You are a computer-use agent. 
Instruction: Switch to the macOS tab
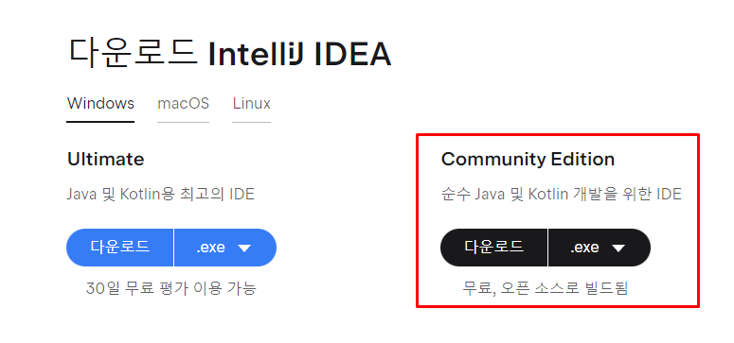coord(183,104)
